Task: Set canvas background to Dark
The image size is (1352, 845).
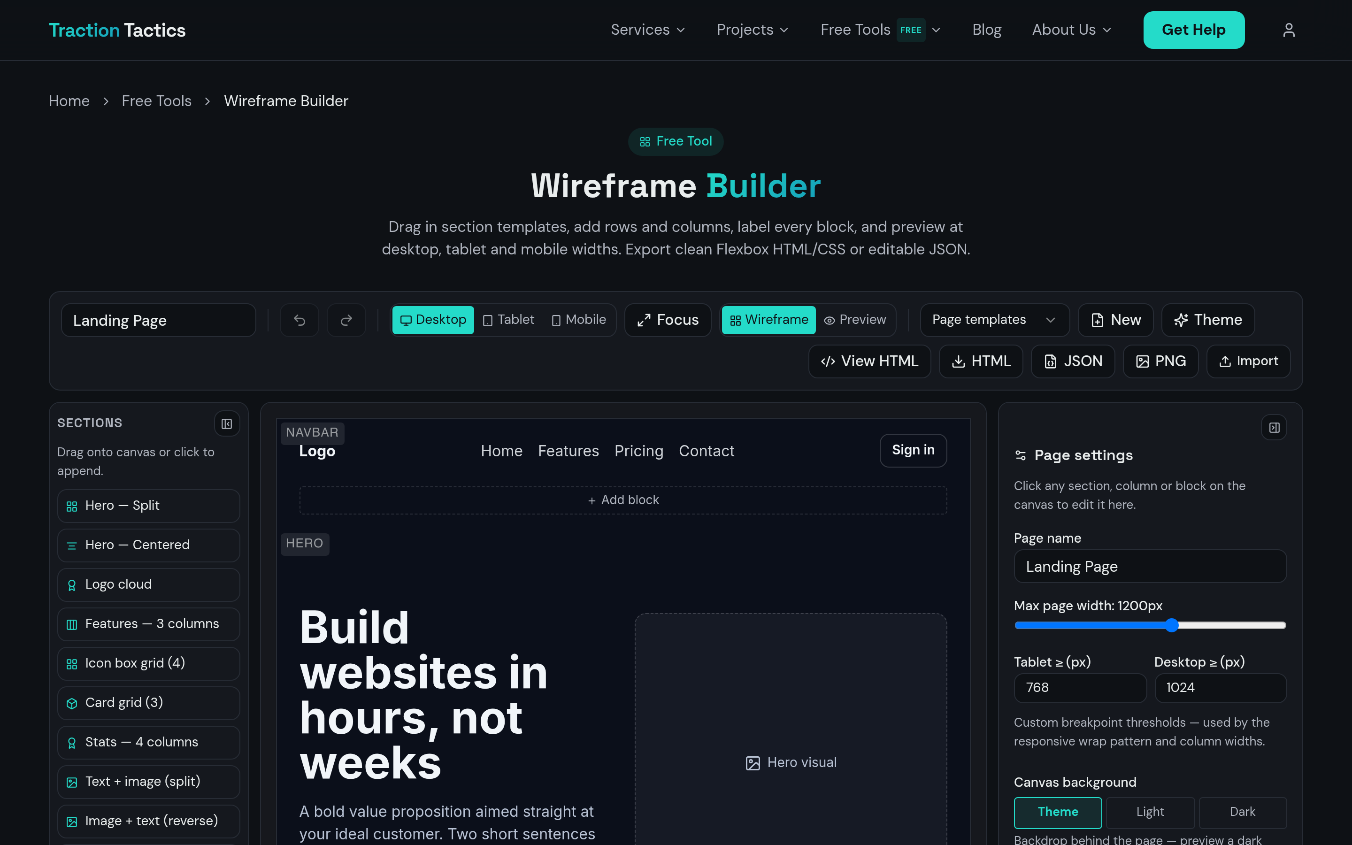Action: tap(1242, 813)
